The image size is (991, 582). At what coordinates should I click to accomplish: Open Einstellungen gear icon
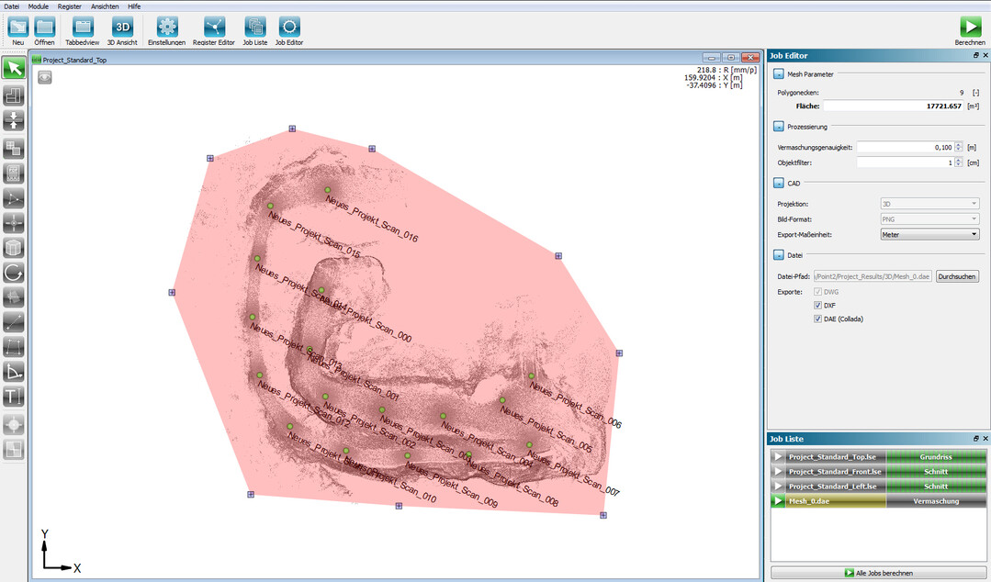pyautogui.click(x=167, y=28)
